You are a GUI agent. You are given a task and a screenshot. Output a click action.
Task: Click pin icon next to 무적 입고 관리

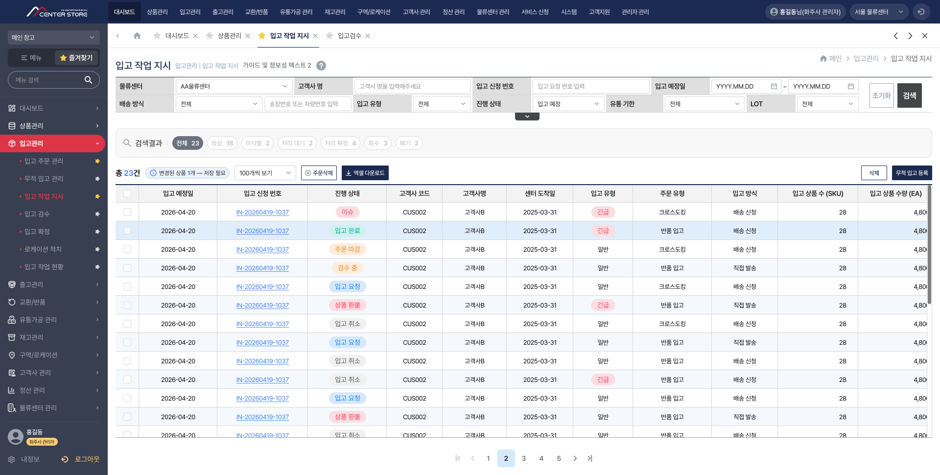[97, 179]
